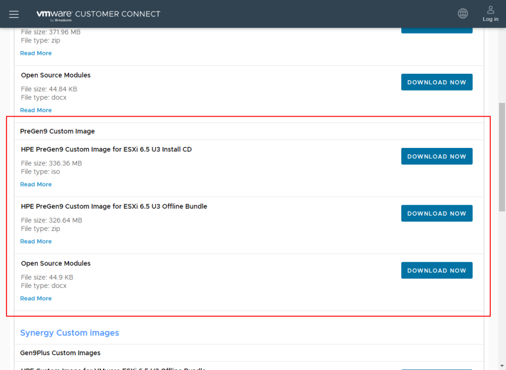Select the PreGen9 Custom Image section header
The height and width of the screenshot is (370, 506).
57,131
